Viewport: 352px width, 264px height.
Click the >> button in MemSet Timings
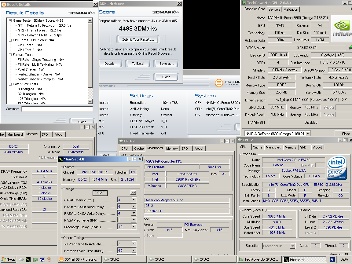click(133, 193)
